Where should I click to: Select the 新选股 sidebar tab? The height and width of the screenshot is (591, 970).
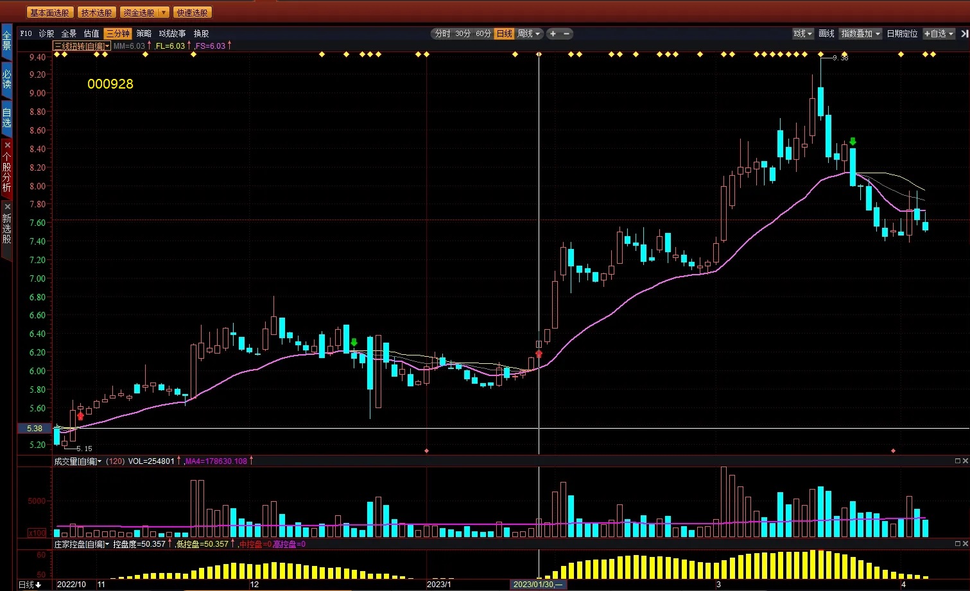6,229
